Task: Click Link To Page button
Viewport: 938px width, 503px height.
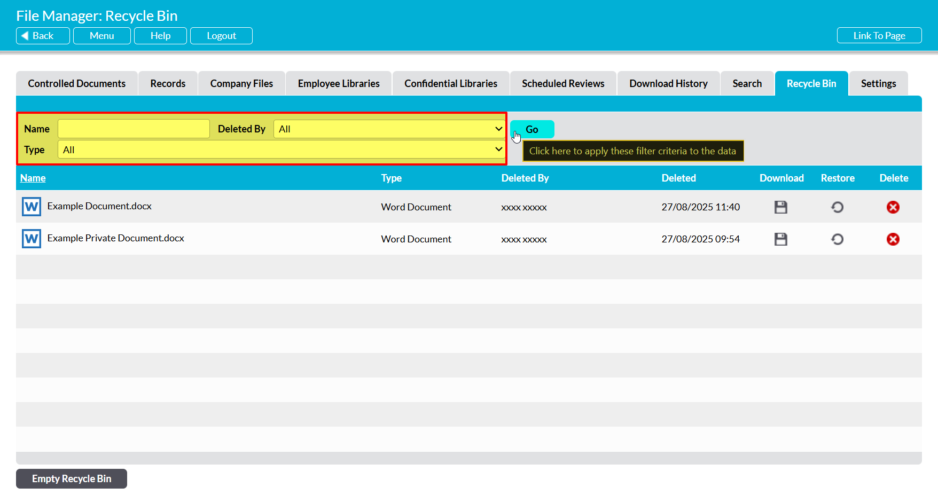Action: 879,36
